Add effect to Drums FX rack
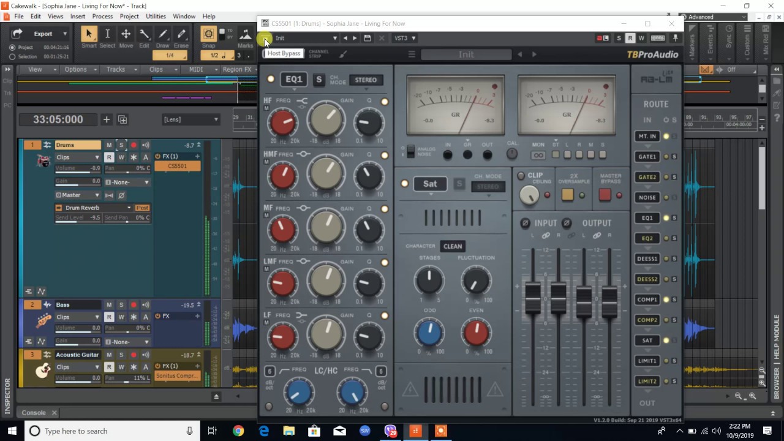The width and height of the screenshot is (784, 441). click(197, 156)
